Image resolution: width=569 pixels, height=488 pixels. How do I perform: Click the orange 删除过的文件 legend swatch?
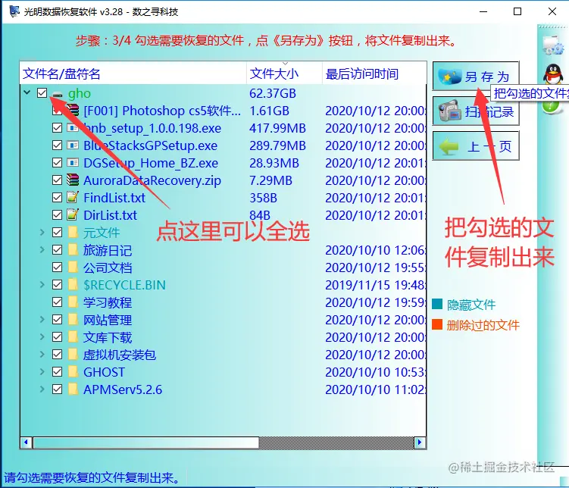(437, 324)
